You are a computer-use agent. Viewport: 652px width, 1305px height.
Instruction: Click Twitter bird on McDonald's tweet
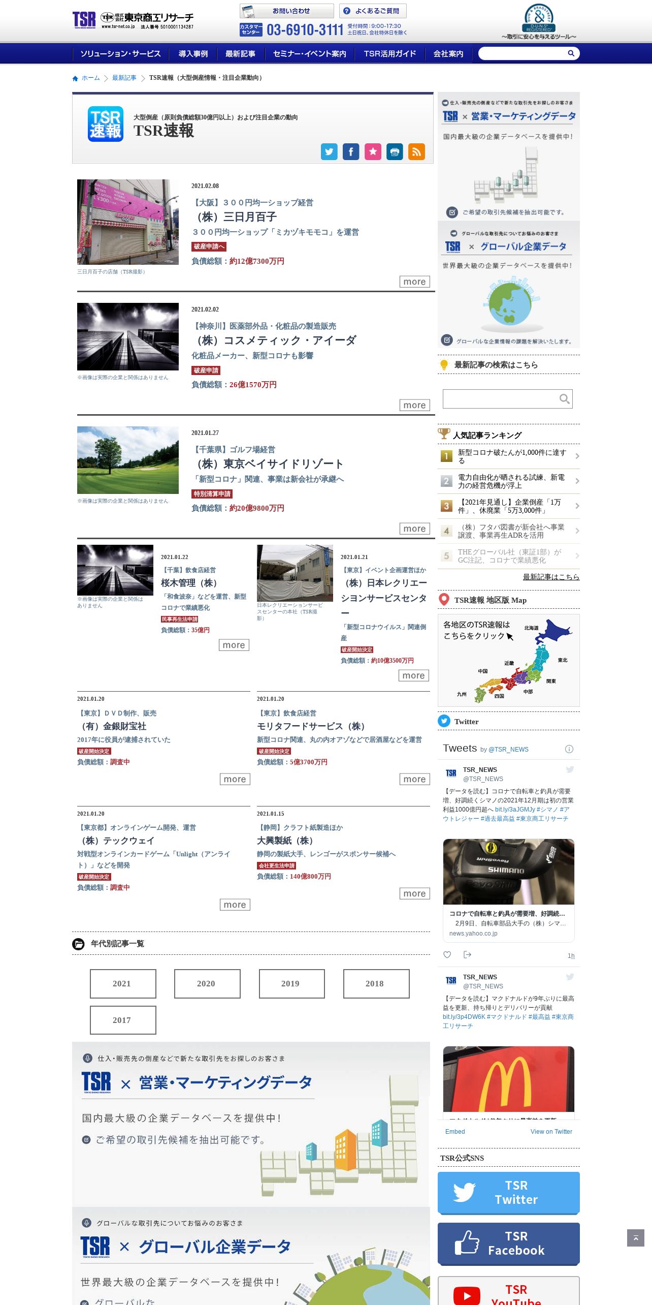[570, 977]
